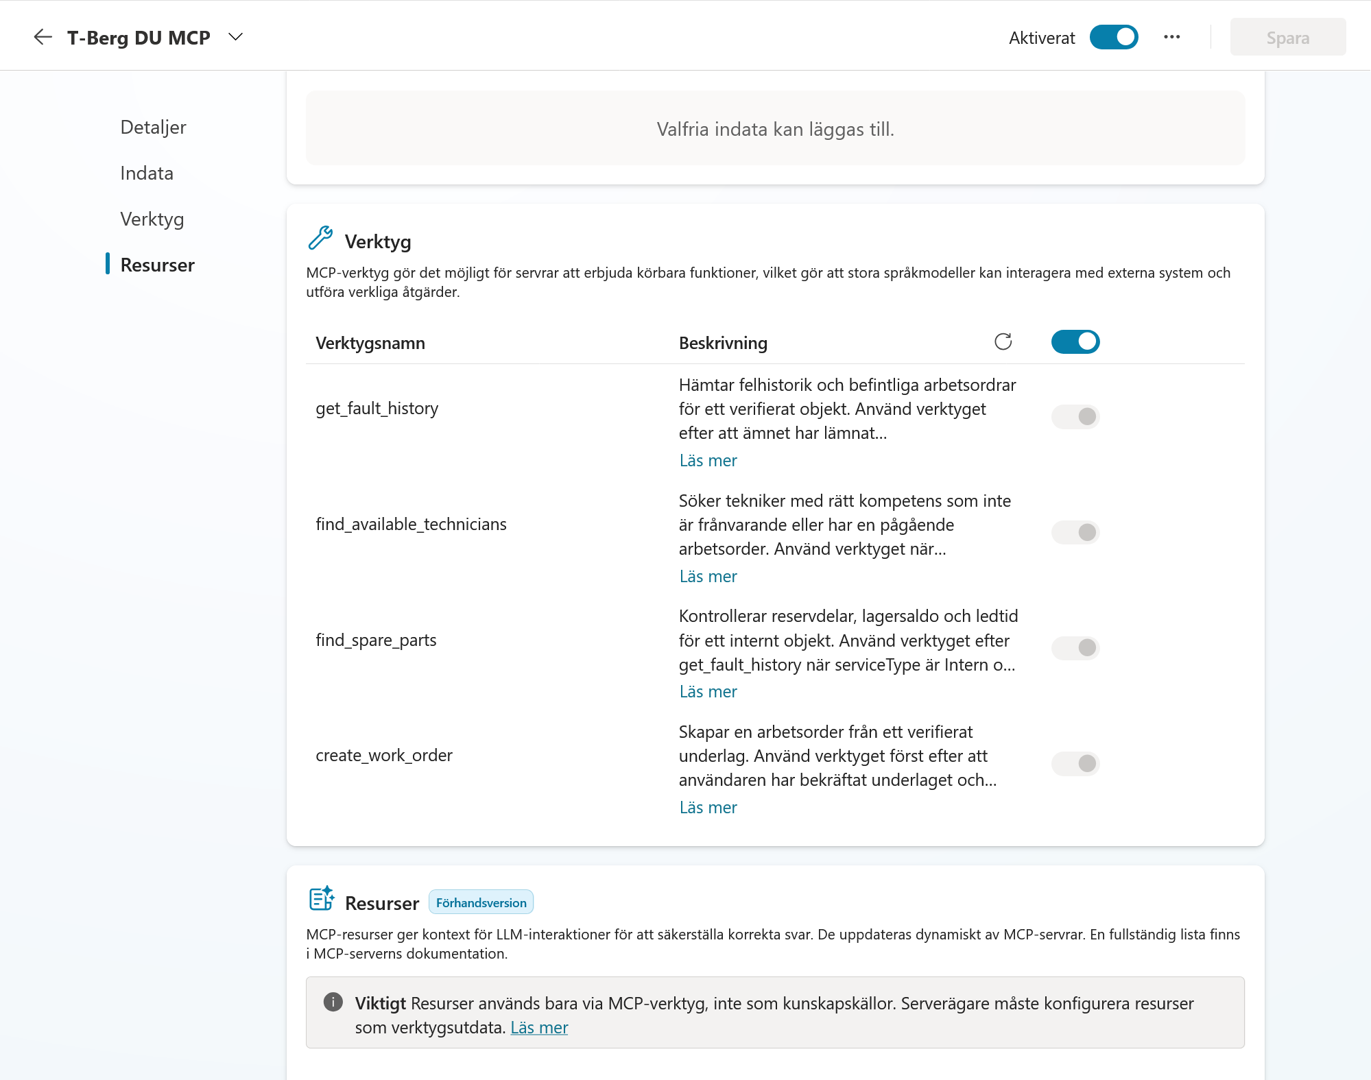Enable the find_available_technicians toggle
1371x1080 pixels.
(1075, 532)
